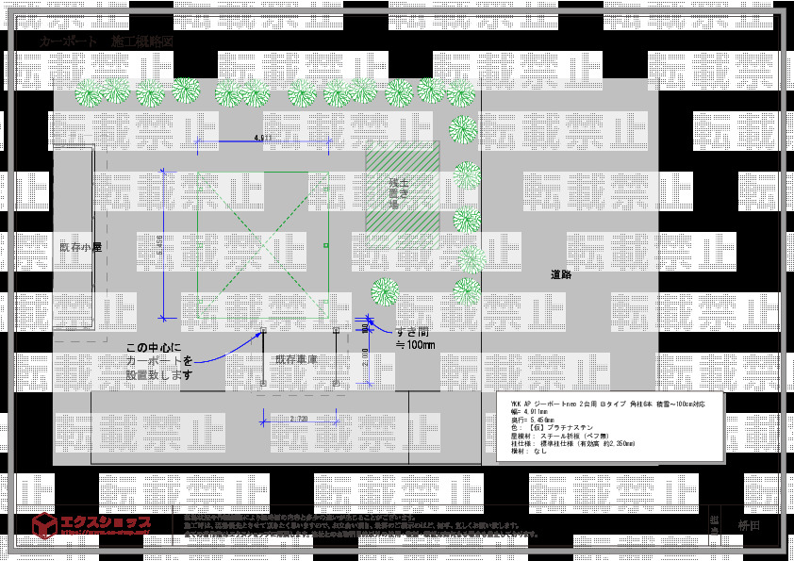This screenshot has width=794, height=561.
Task: Click the top-left green tree symbol
Action: [89, 92]
